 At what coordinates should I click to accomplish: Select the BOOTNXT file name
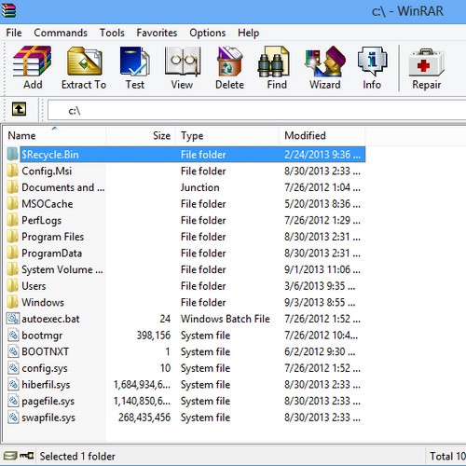click(45, 351)
